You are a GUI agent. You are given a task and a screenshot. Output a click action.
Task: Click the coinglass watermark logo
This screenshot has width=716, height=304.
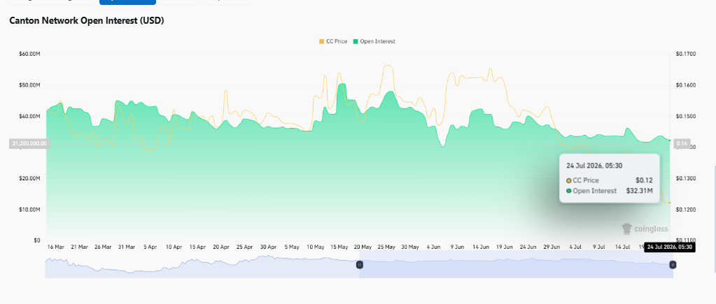645,229
